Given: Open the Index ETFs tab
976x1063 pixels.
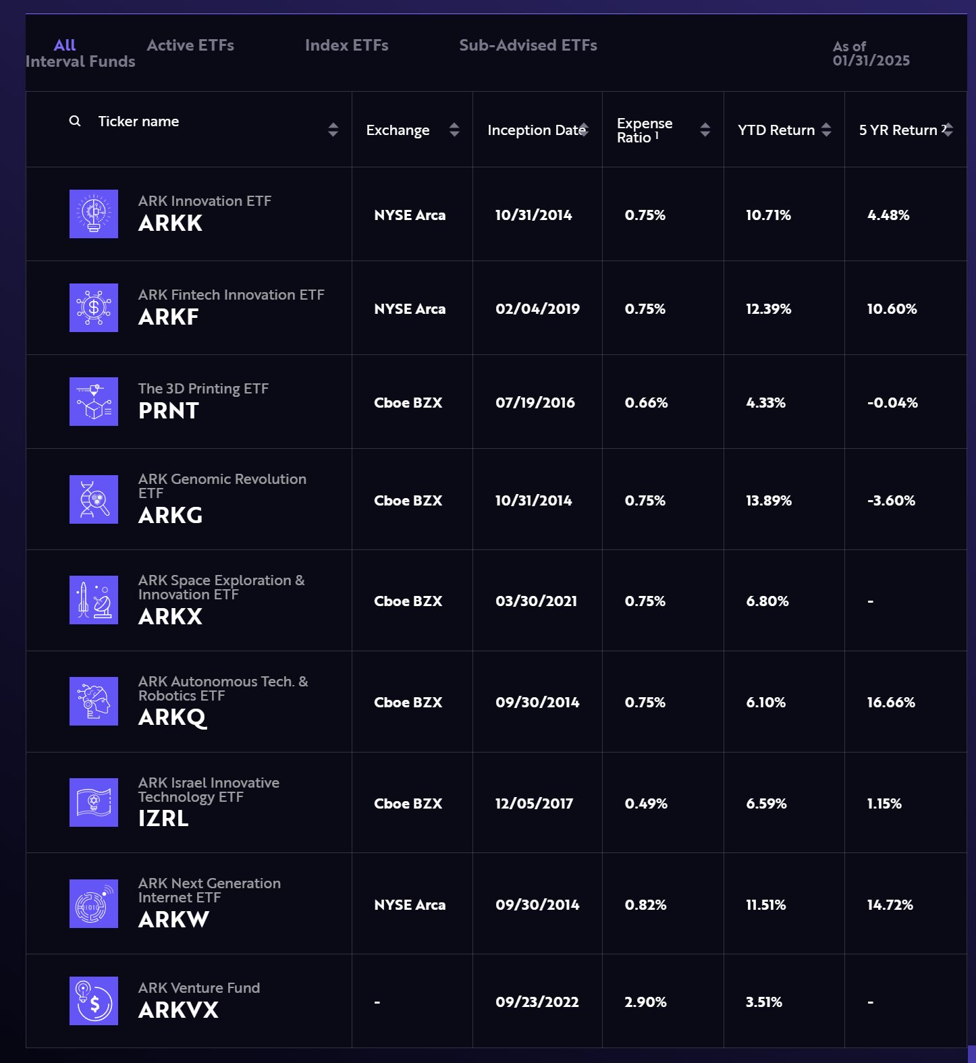Looking at the screenshot, I should 347,45.
